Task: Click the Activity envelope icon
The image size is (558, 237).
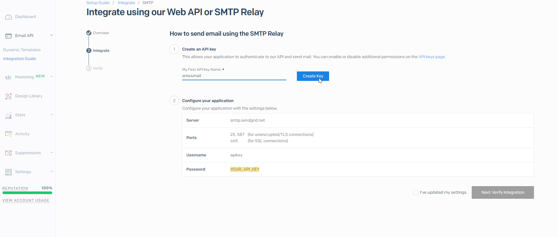Action: point(9,134)
